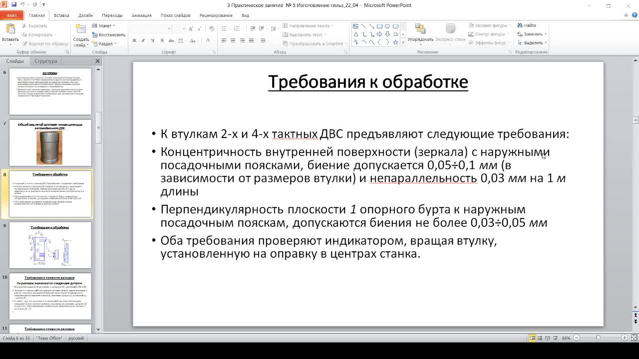Click Вырезать cut command

pos(34,26)
